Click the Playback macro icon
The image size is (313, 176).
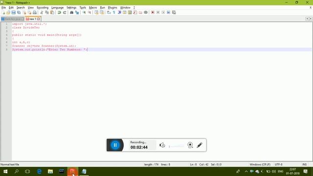[163, 12]
